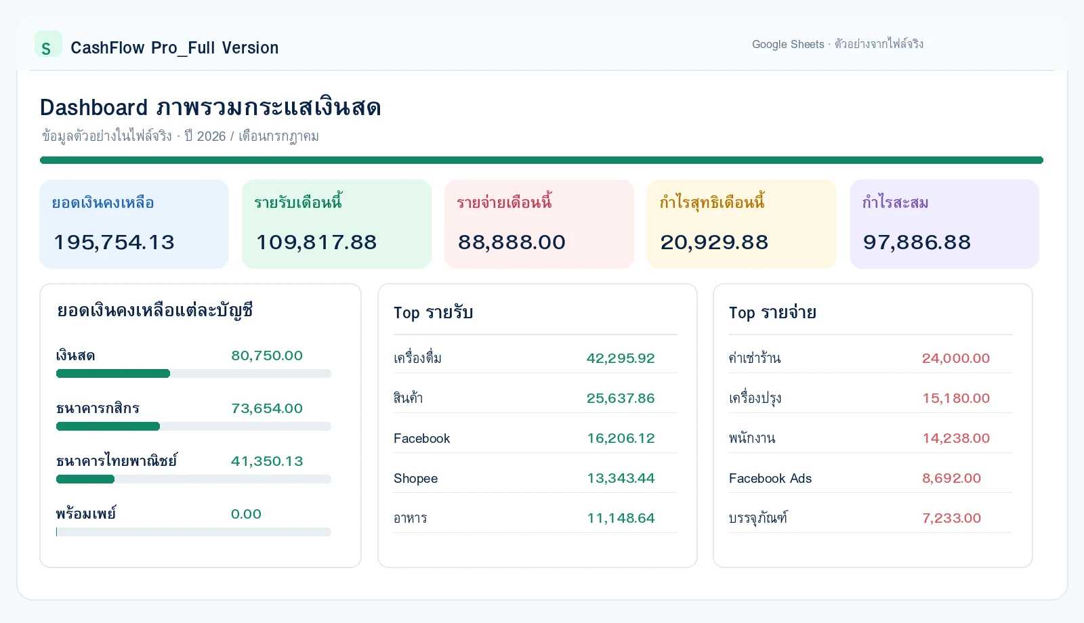Select the Dashboard ภาพรวมกระแสเงินสด heading
Image resolution: width=1084 pixels, height=623 pixels.
pyautogui.click(x=211, y=107)
